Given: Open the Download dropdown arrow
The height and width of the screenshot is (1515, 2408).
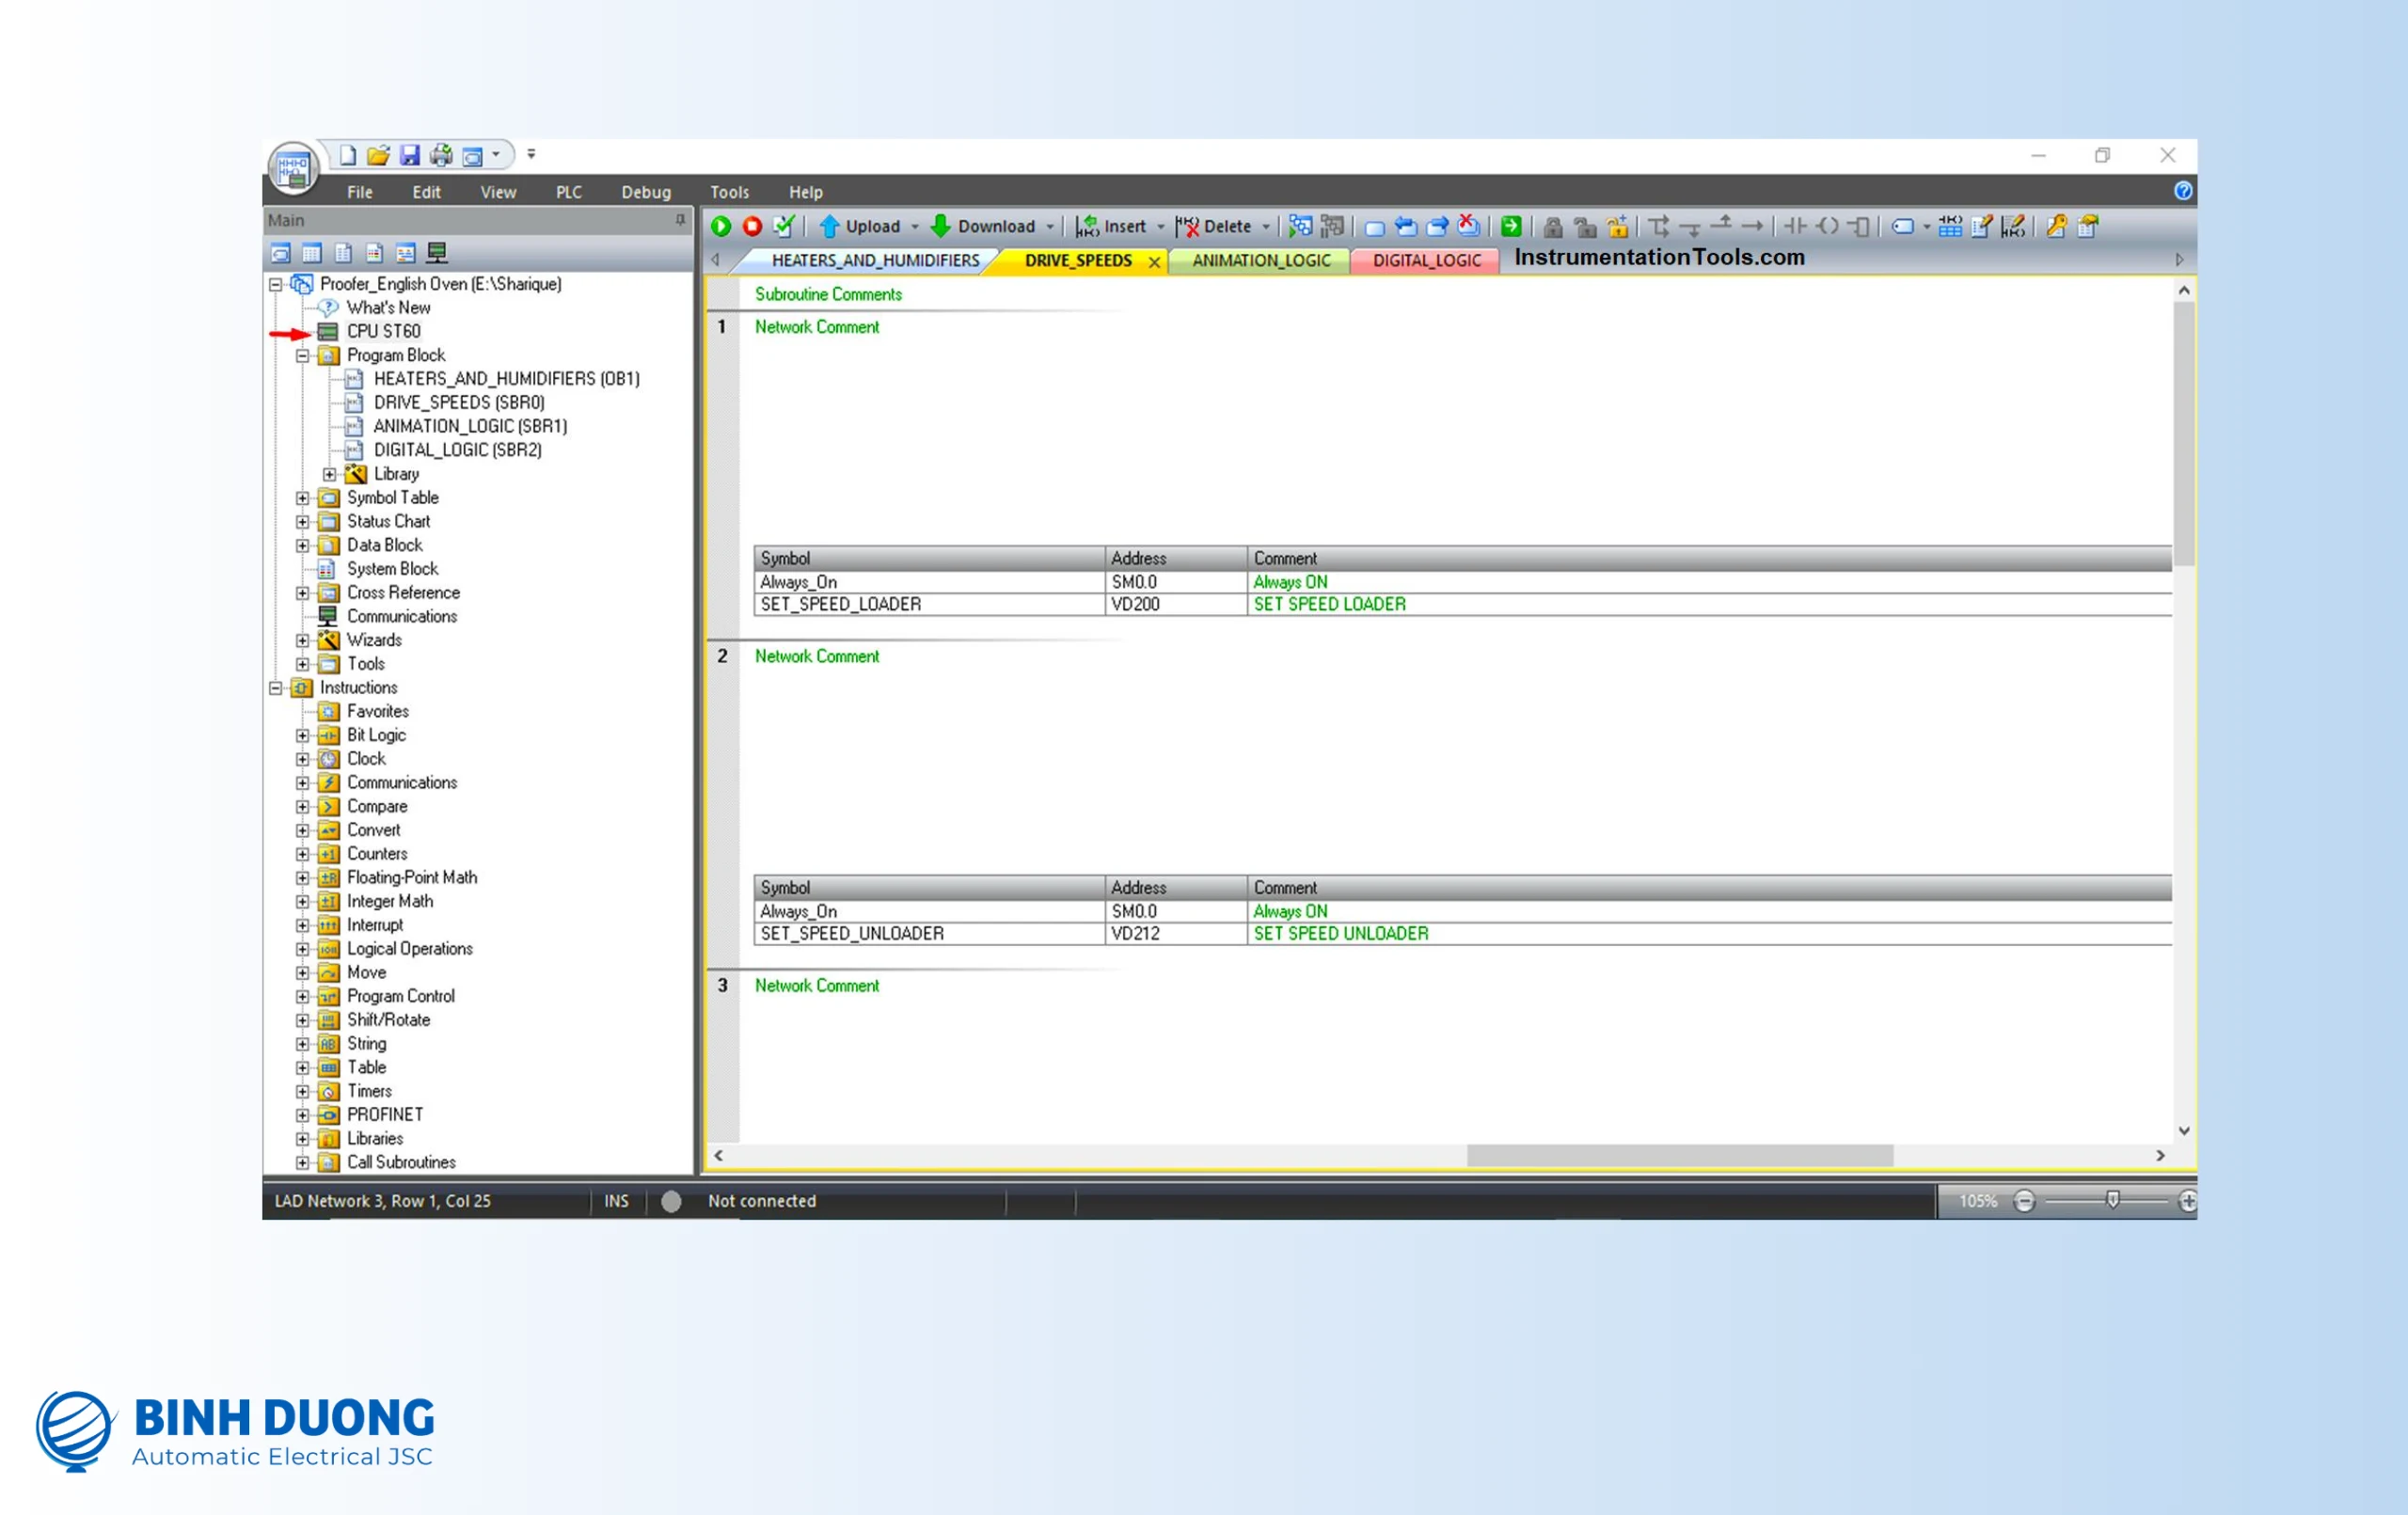Looking at the screenshot, I should click(1049, 227).
